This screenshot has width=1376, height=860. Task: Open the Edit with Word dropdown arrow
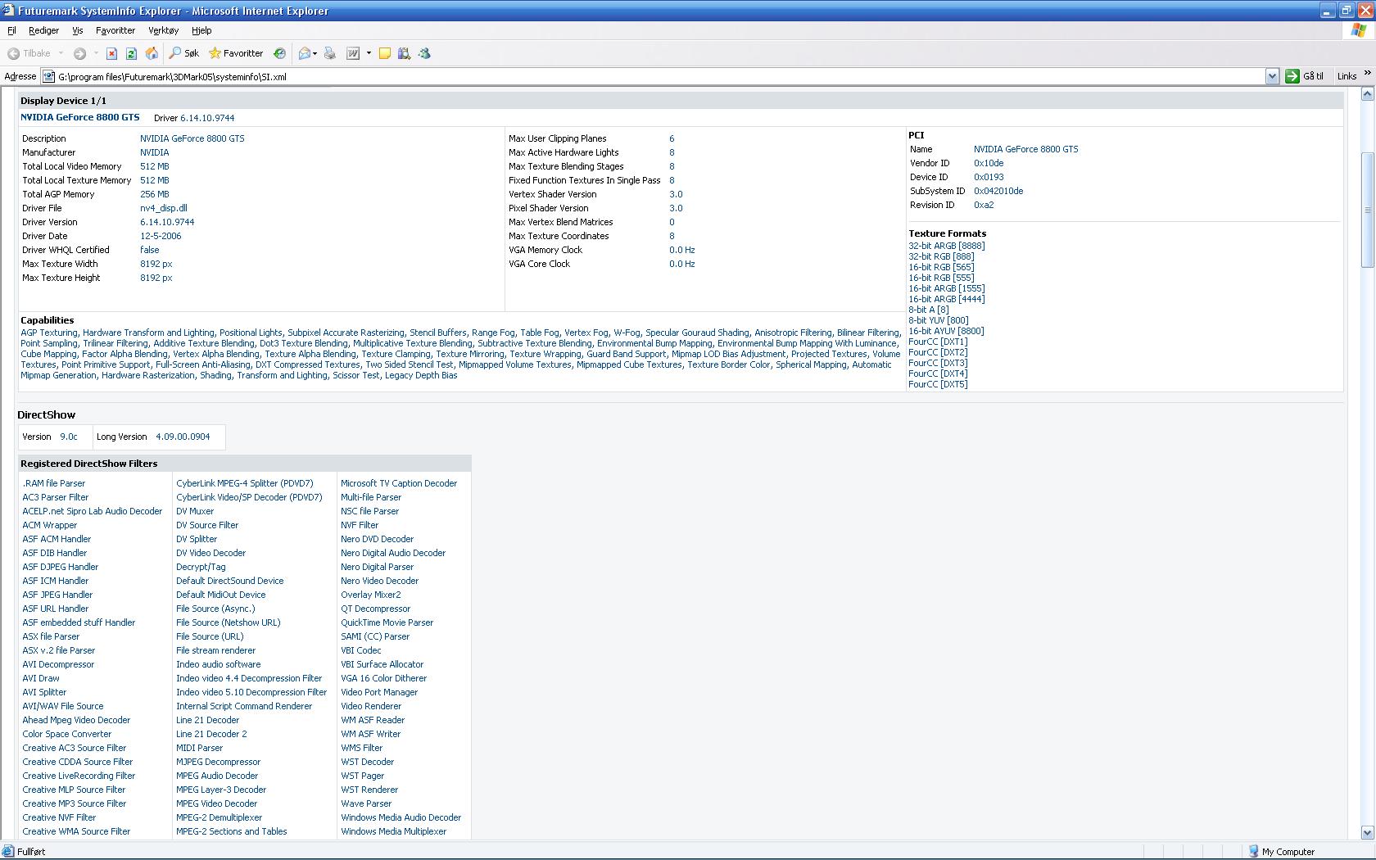click(369, 53)
